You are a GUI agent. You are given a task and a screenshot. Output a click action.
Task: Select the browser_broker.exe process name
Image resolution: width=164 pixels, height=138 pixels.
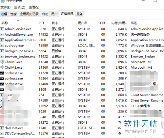20,57
